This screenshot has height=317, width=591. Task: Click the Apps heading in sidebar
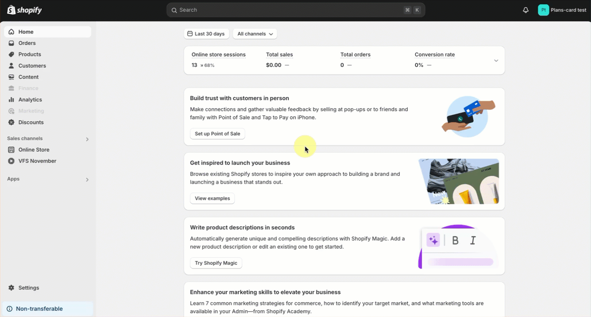[x=13, y=179]
